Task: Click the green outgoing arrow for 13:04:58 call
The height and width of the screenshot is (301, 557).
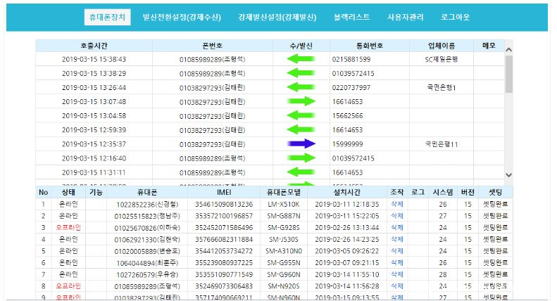Action: point(301,115)
